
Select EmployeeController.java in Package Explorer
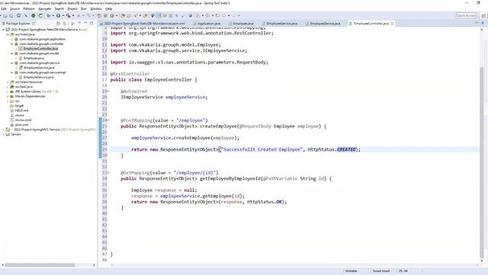(x=40, y=49)
